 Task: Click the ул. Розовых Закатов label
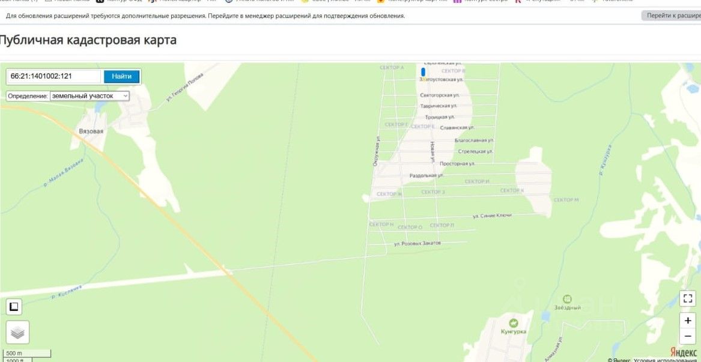click(417, 244)
